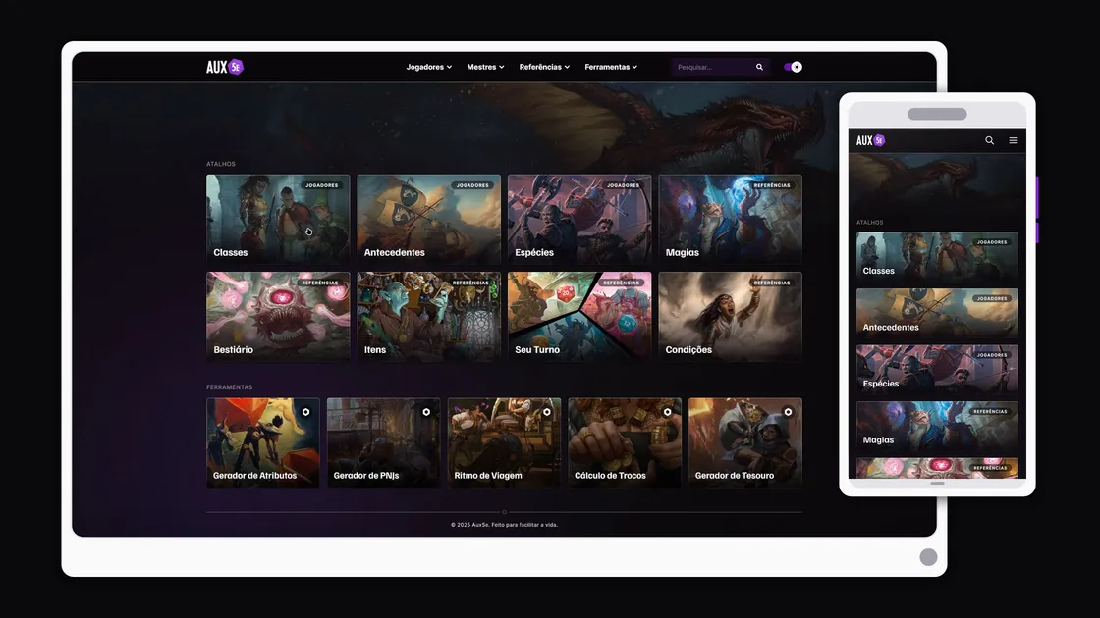
Task: Click the badge icon on Gerador de Atributos card
Action: (305, 412)
